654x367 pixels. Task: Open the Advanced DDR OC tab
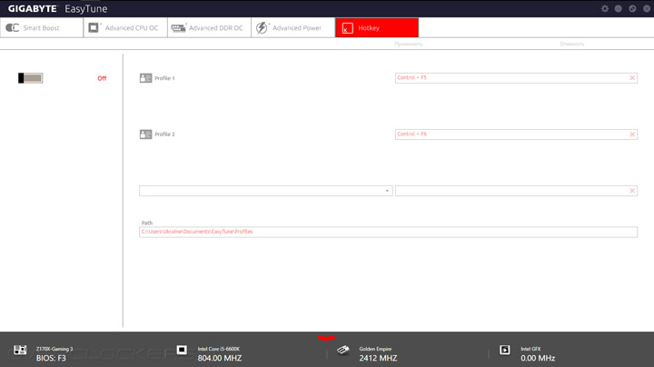click(x=210, y=27)
